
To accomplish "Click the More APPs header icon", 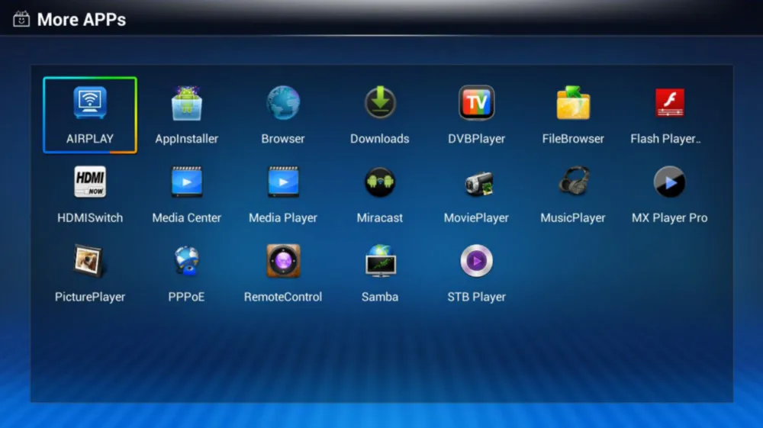I will pyautogui.click(x=21, y=19).
